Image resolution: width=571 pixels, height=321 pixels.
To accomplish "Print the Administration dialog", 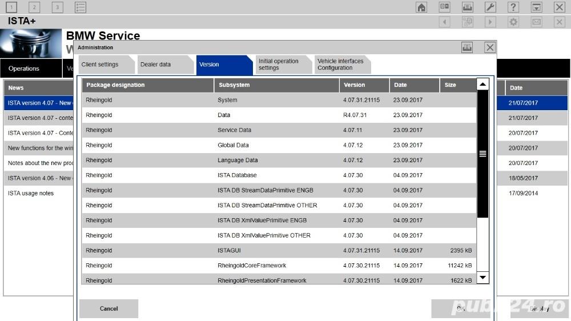I will tap(467, 47).
